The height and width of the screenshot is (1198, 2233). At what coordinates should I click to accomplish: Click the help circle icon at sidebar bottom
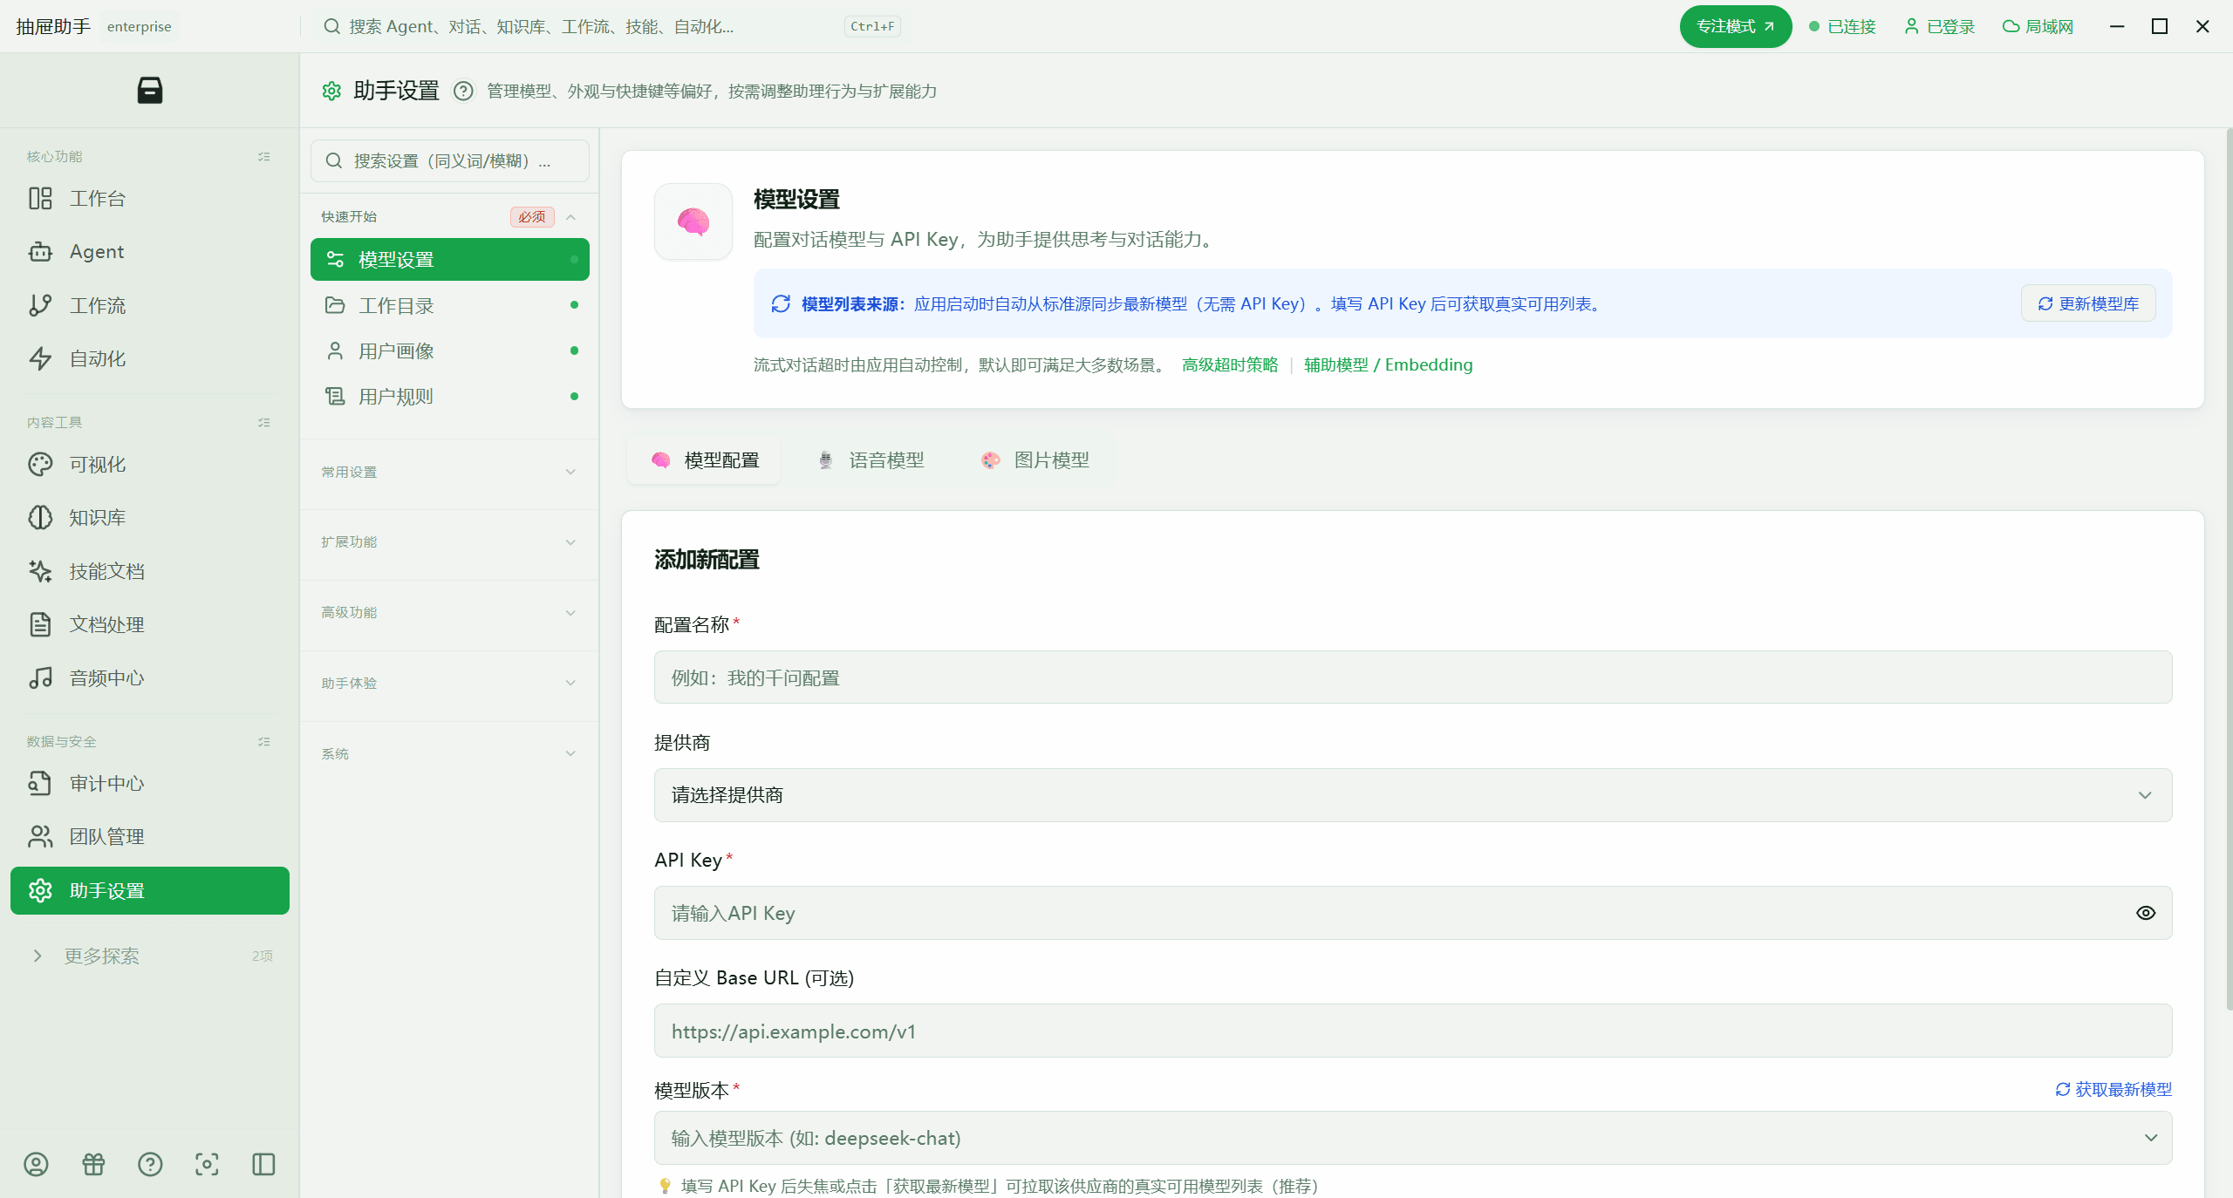tap(150, 1164)
